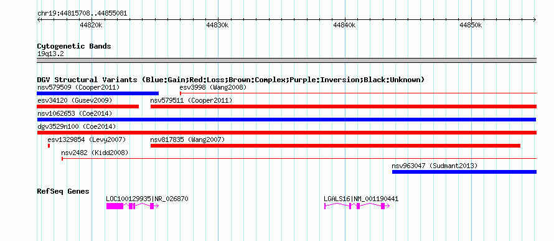Viewport: 554px width, 241px height.
Task: Click the Cytogenetic Bands track title
Action: coord(74,46)
